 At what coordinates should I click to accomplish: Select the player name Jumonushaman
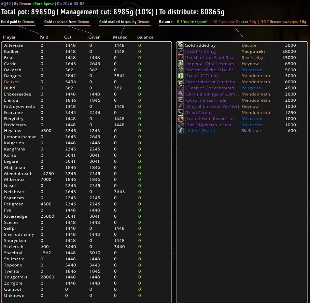click(20, 137)
